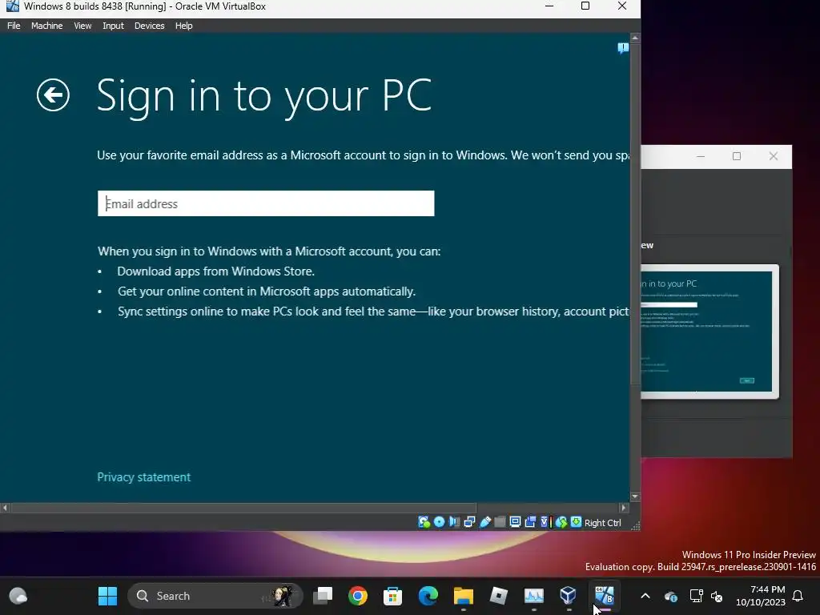Screen dimensions: 820x615
Task: Click the muted volume tray icon
Action: (x=717, y=596)
